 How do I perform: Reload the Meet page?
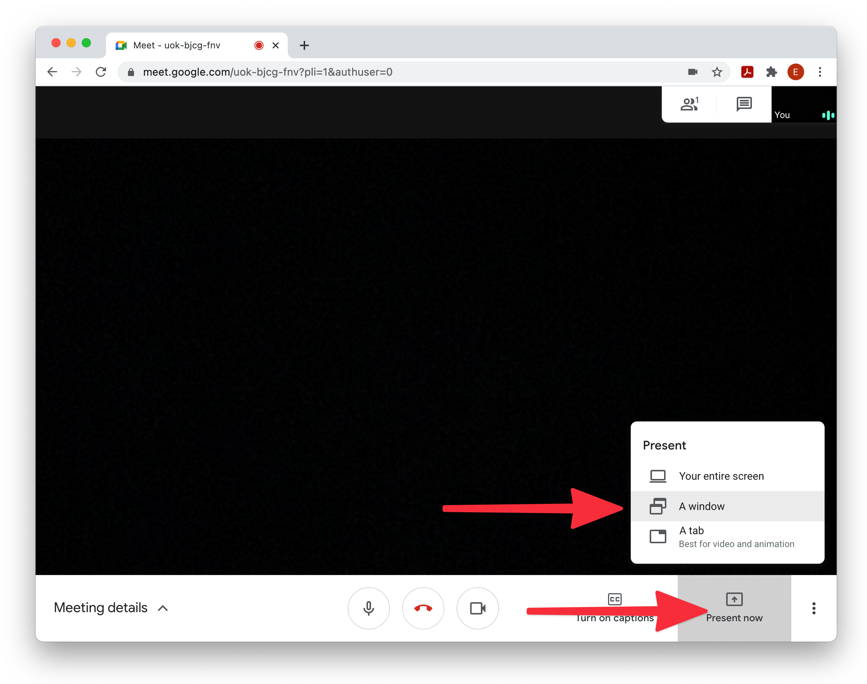(101, 72)
